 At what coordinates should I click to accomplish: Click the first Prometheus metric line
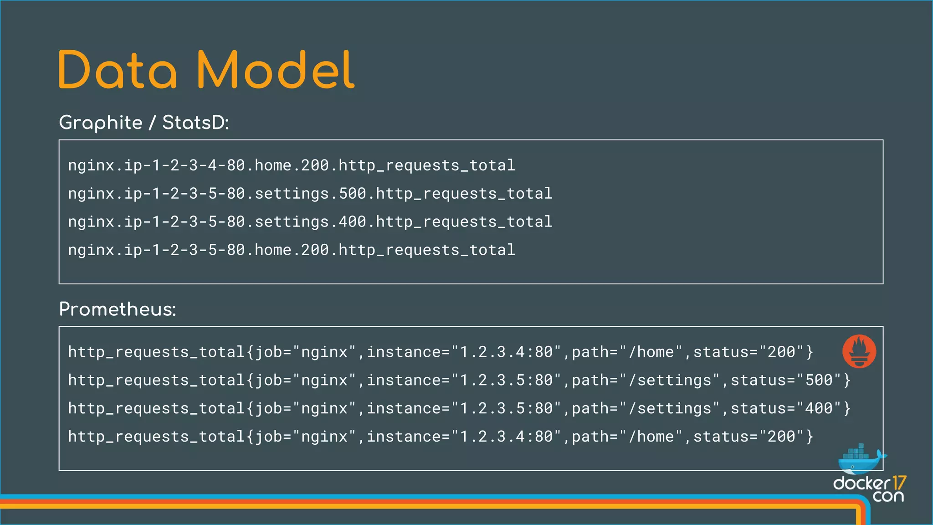441,352
